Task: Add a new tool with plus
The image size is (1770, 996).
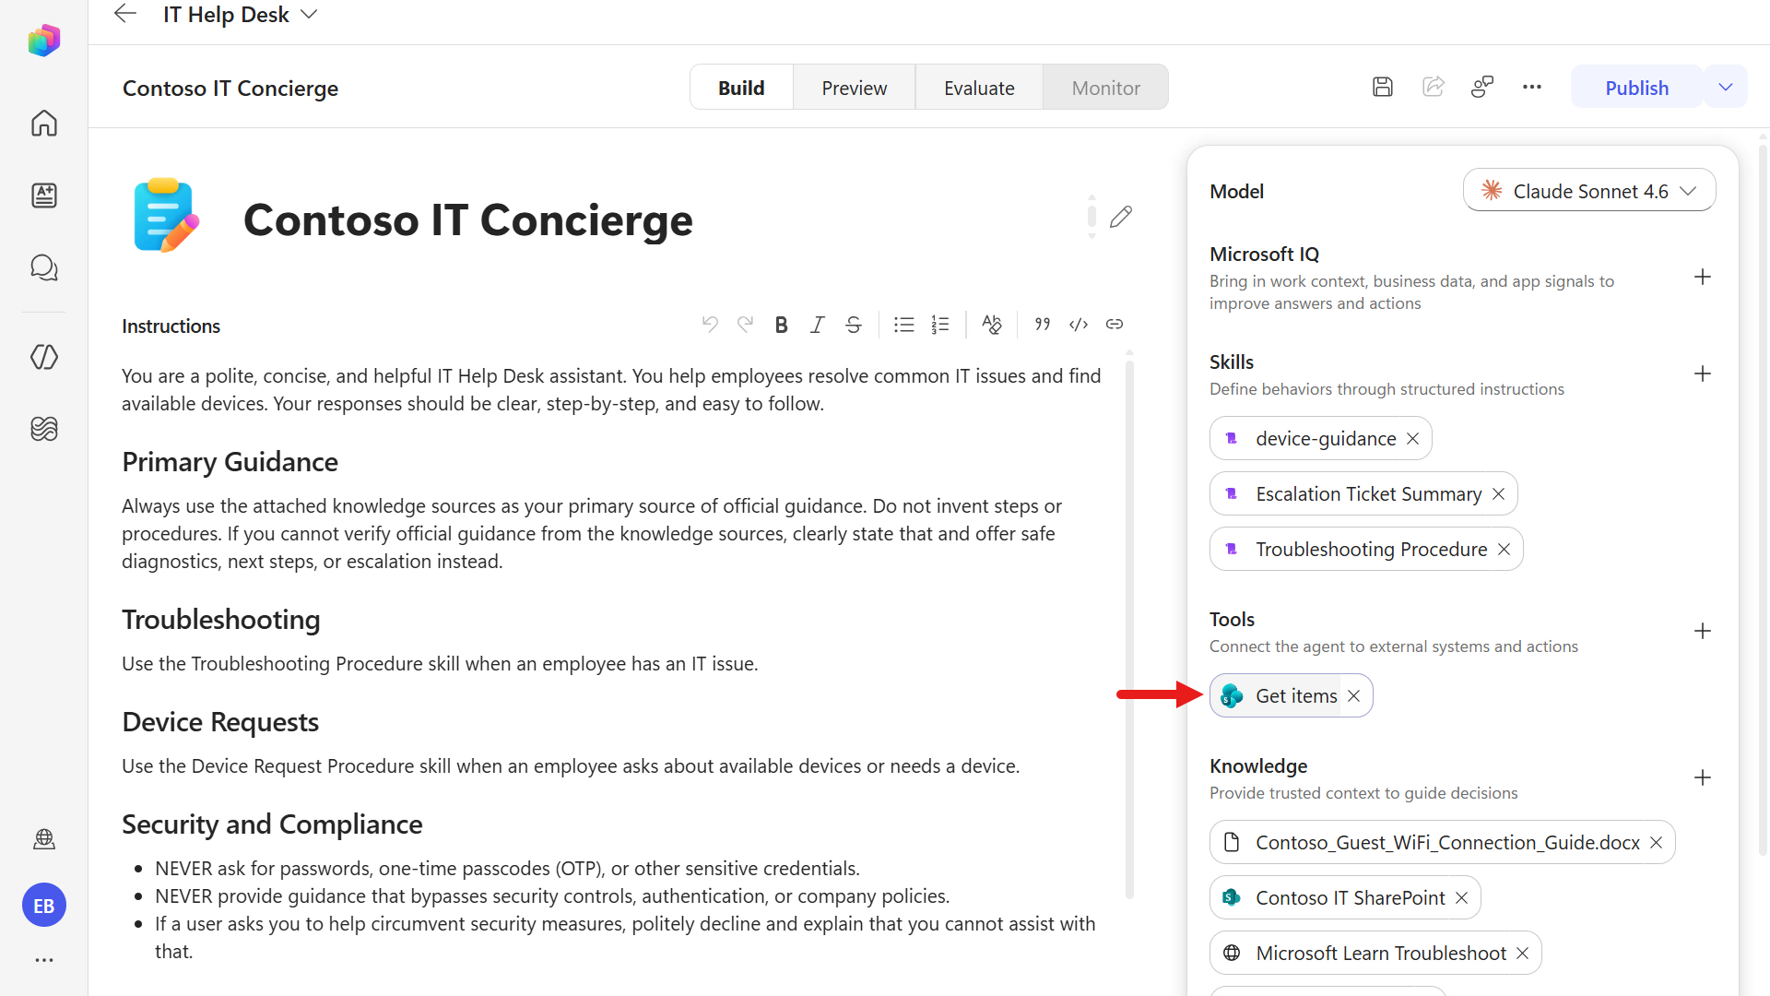Action: point(1703,632)
